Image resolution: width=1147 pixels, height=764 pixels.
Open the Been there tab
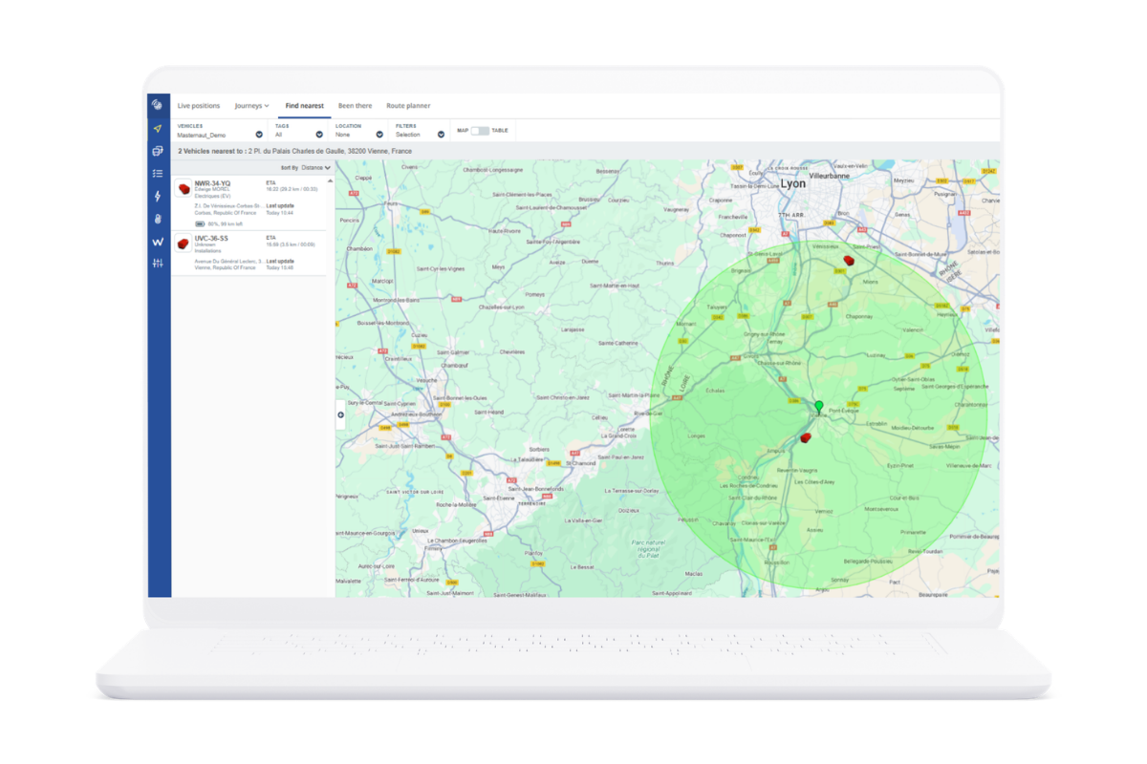(356, 105)
